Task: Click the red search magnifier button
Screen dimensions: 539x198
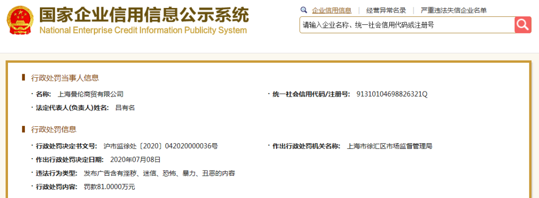Action: [523, 25]
